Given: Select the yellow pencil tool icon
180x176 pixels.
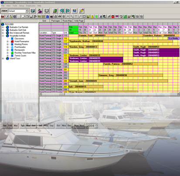Looking at the screenshot, I should point(82,11).
